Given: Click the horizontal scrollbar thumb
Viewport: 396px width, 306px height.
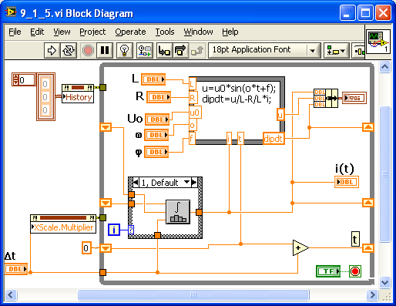Looking at the screenshot, I should click(193, 294).
